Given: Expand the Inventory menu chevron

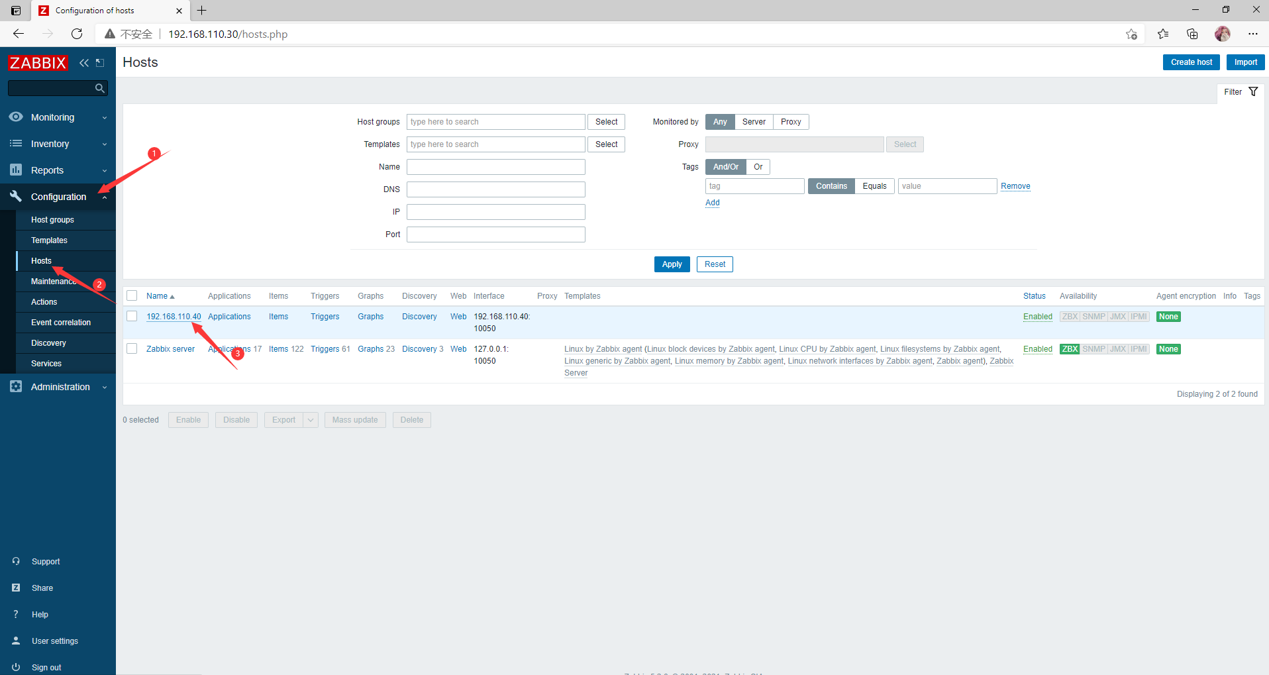Looking at the screenshot, I should click(105, 144).
